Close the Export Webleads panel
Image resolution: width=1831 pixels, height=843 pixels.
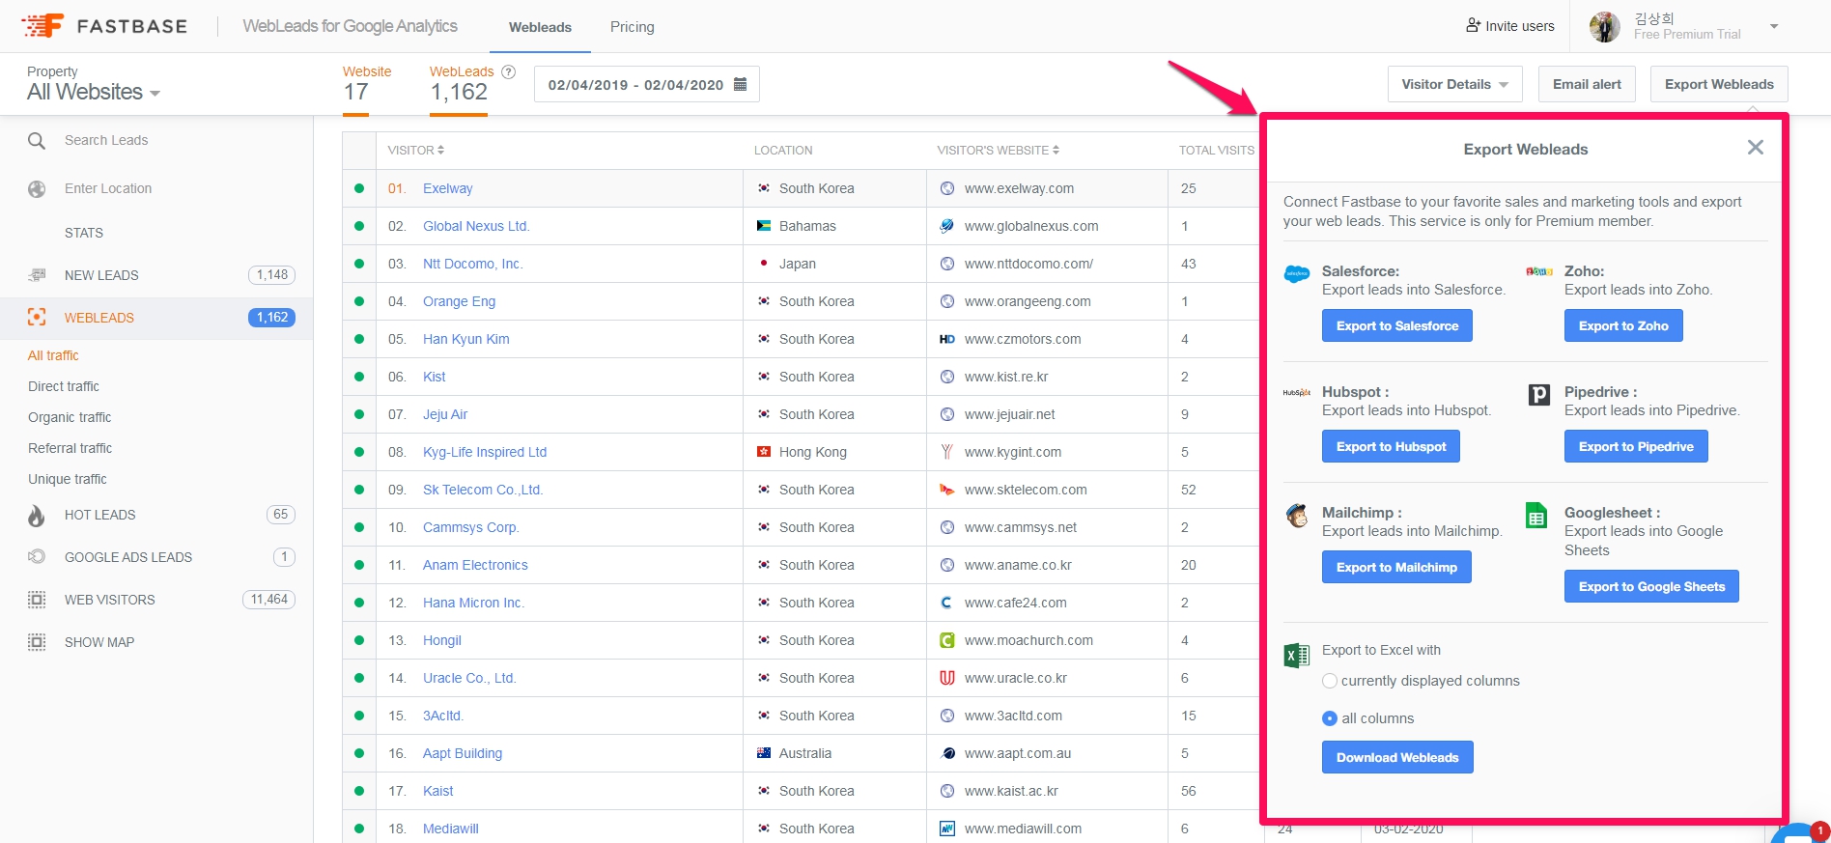[x=1755, y=148]
